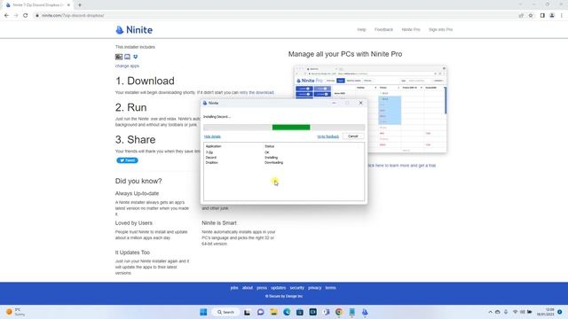Share this page via address bar icon
568x319 pixels.
[521, 16]
